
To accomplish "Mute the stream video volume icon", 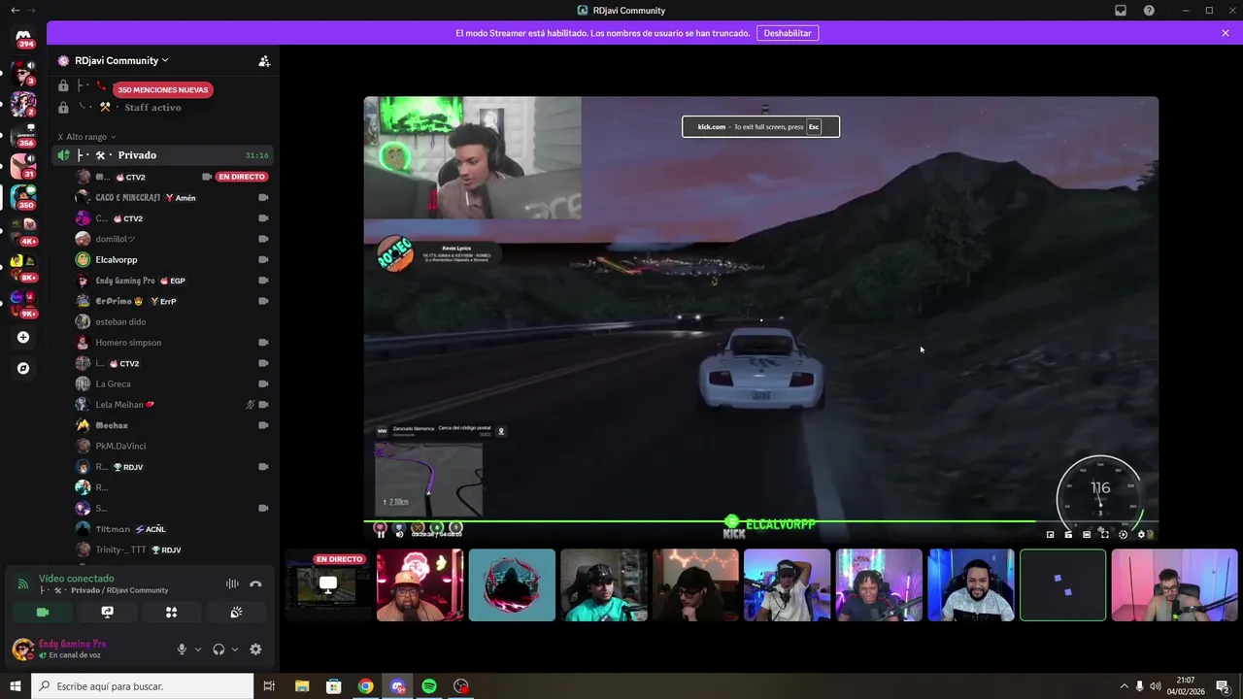I will (399, 534).
